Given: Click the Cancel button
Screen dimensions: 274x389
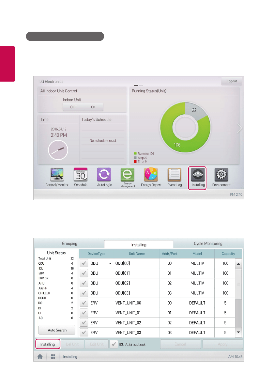Looking at the screenshot, I should (180, 344).
